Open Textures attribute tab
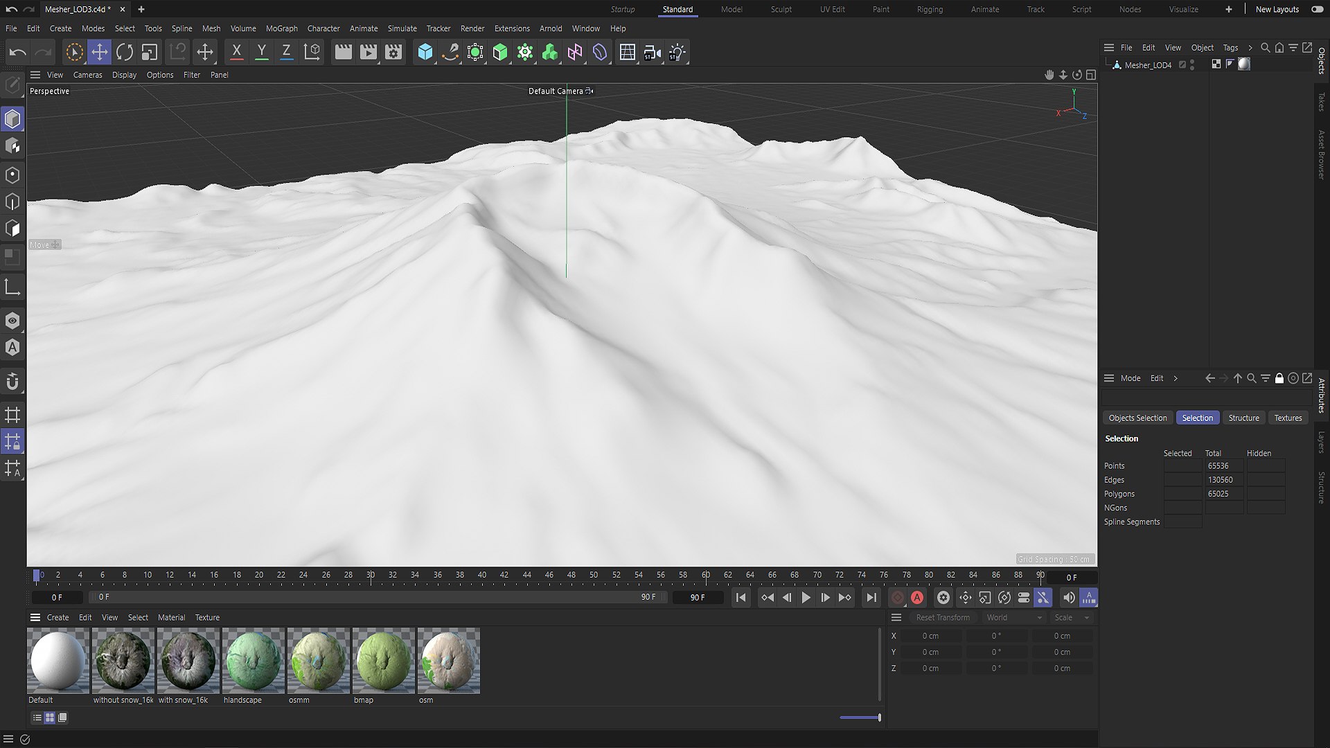The height and width of the screenshot is (748, 1330). pos(1288,418)
